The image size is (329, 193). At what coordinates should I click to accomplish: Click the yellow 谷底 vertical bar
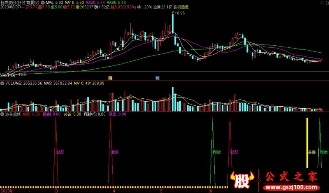[x=307, y=143]
